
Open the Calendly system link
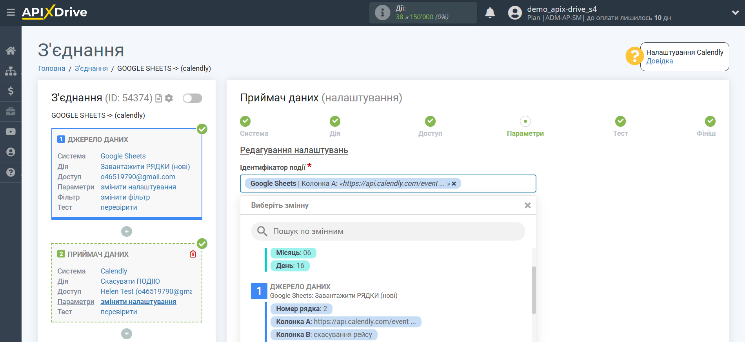(114, 271)
